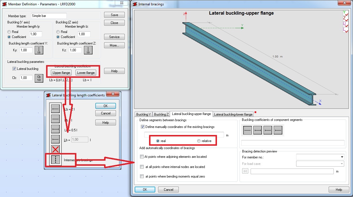Open the Lateral buckling-lower flange tab
Image resolution: width=353 pixels, height=197 pixels.
pos(233,114)
